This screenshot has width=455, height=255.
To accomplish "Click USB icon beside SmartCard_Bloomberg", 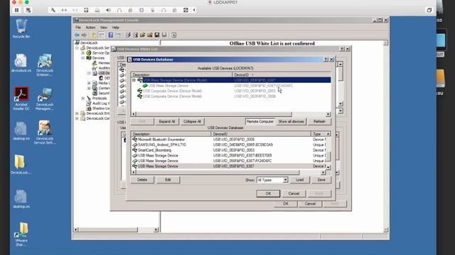I will [x=134, y=150].
